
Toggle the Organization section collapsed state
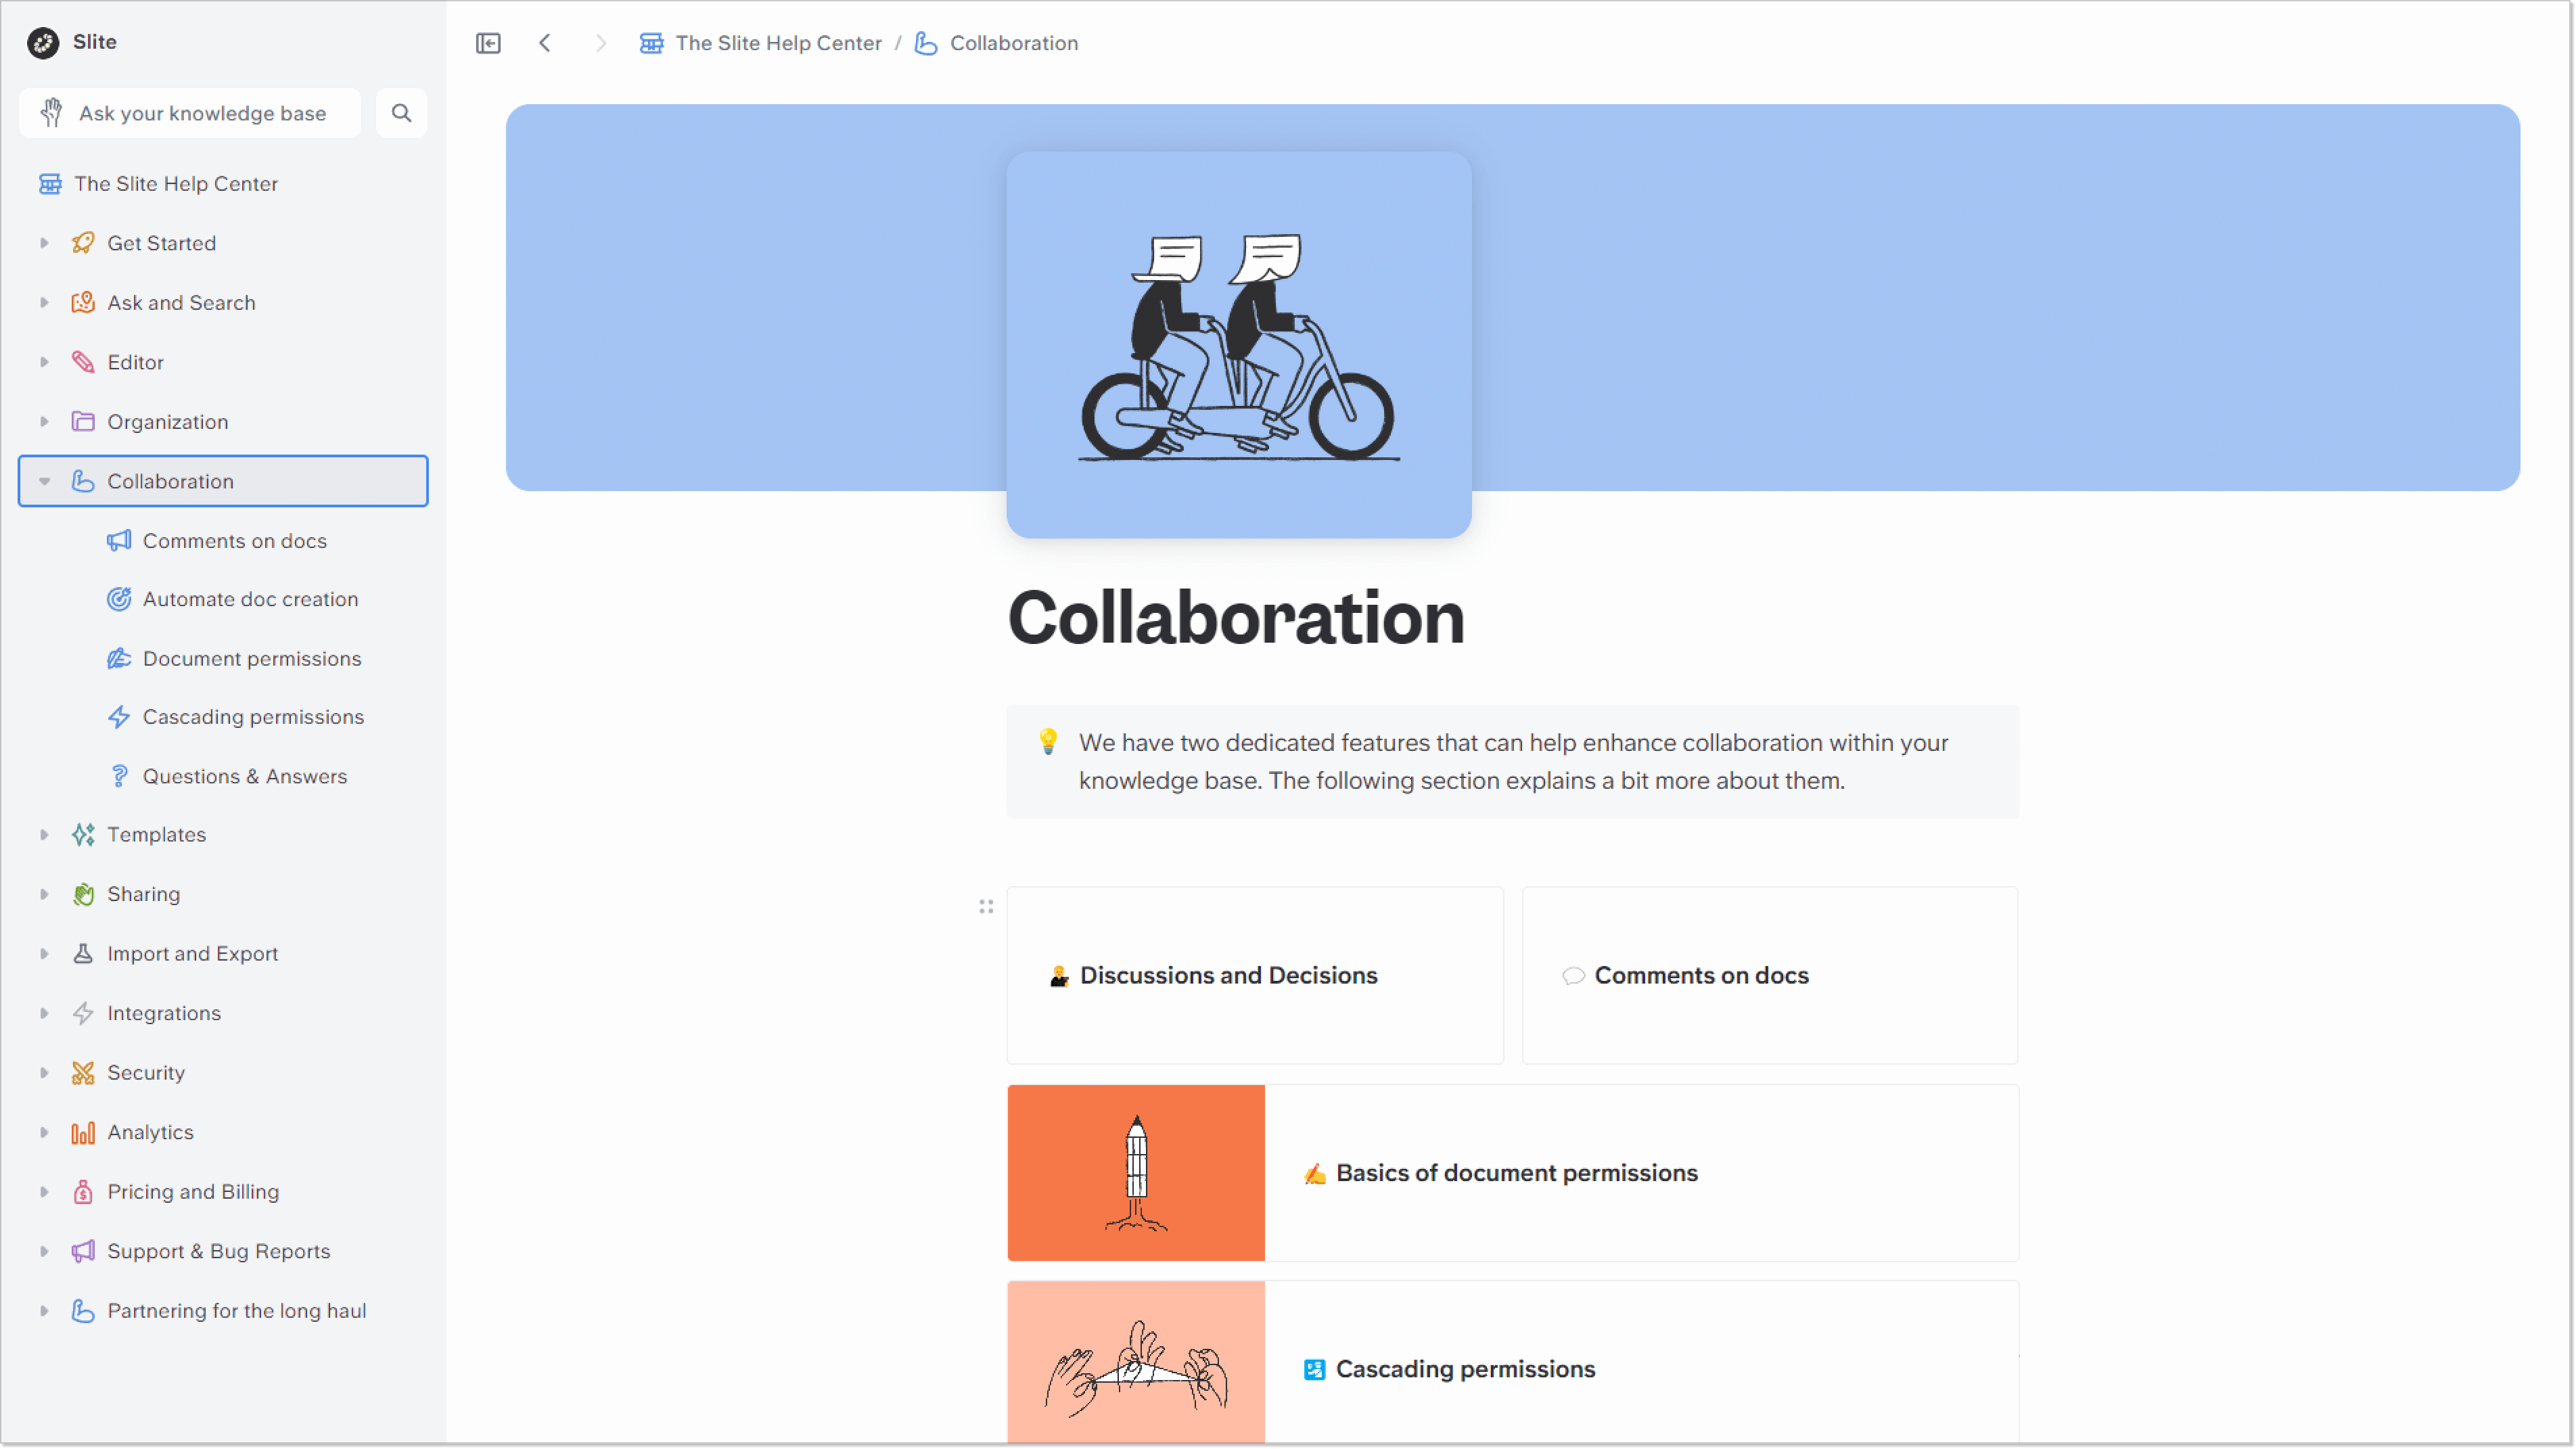(43, 421)
